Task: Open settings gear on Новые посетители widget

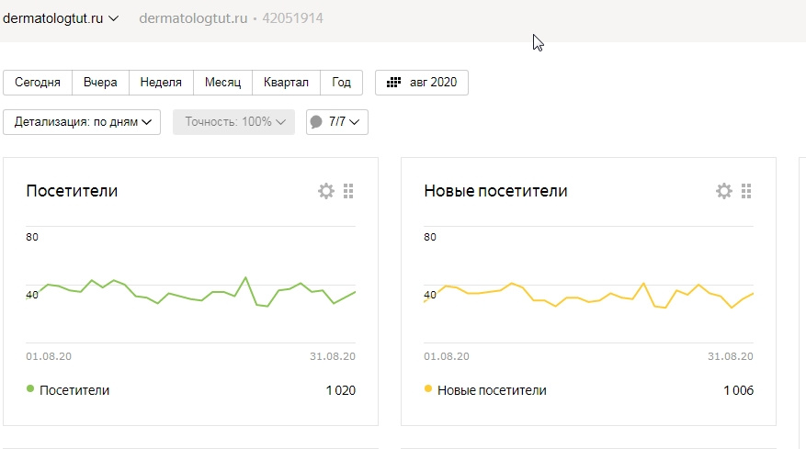Action: [723, 191]
